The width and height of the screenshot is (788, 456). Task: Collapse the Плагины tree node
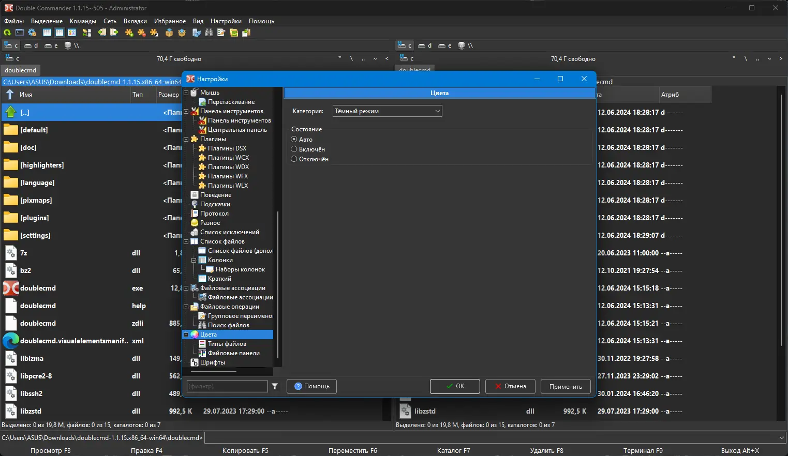(x=186, y=139)
